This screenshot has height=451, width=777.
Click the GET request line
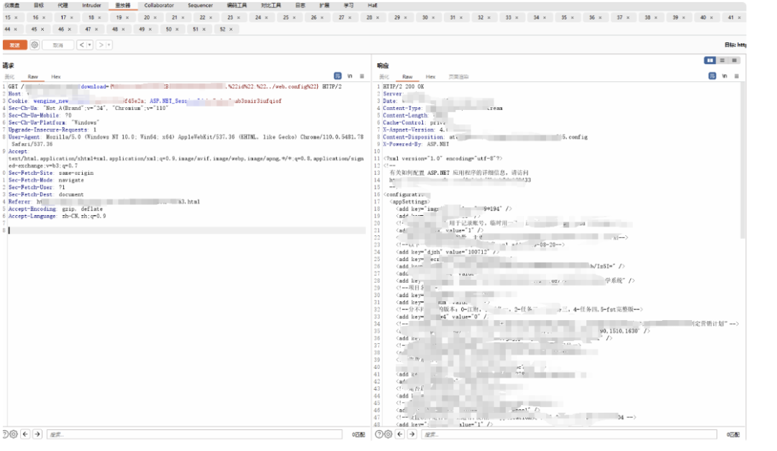point(175,87)
